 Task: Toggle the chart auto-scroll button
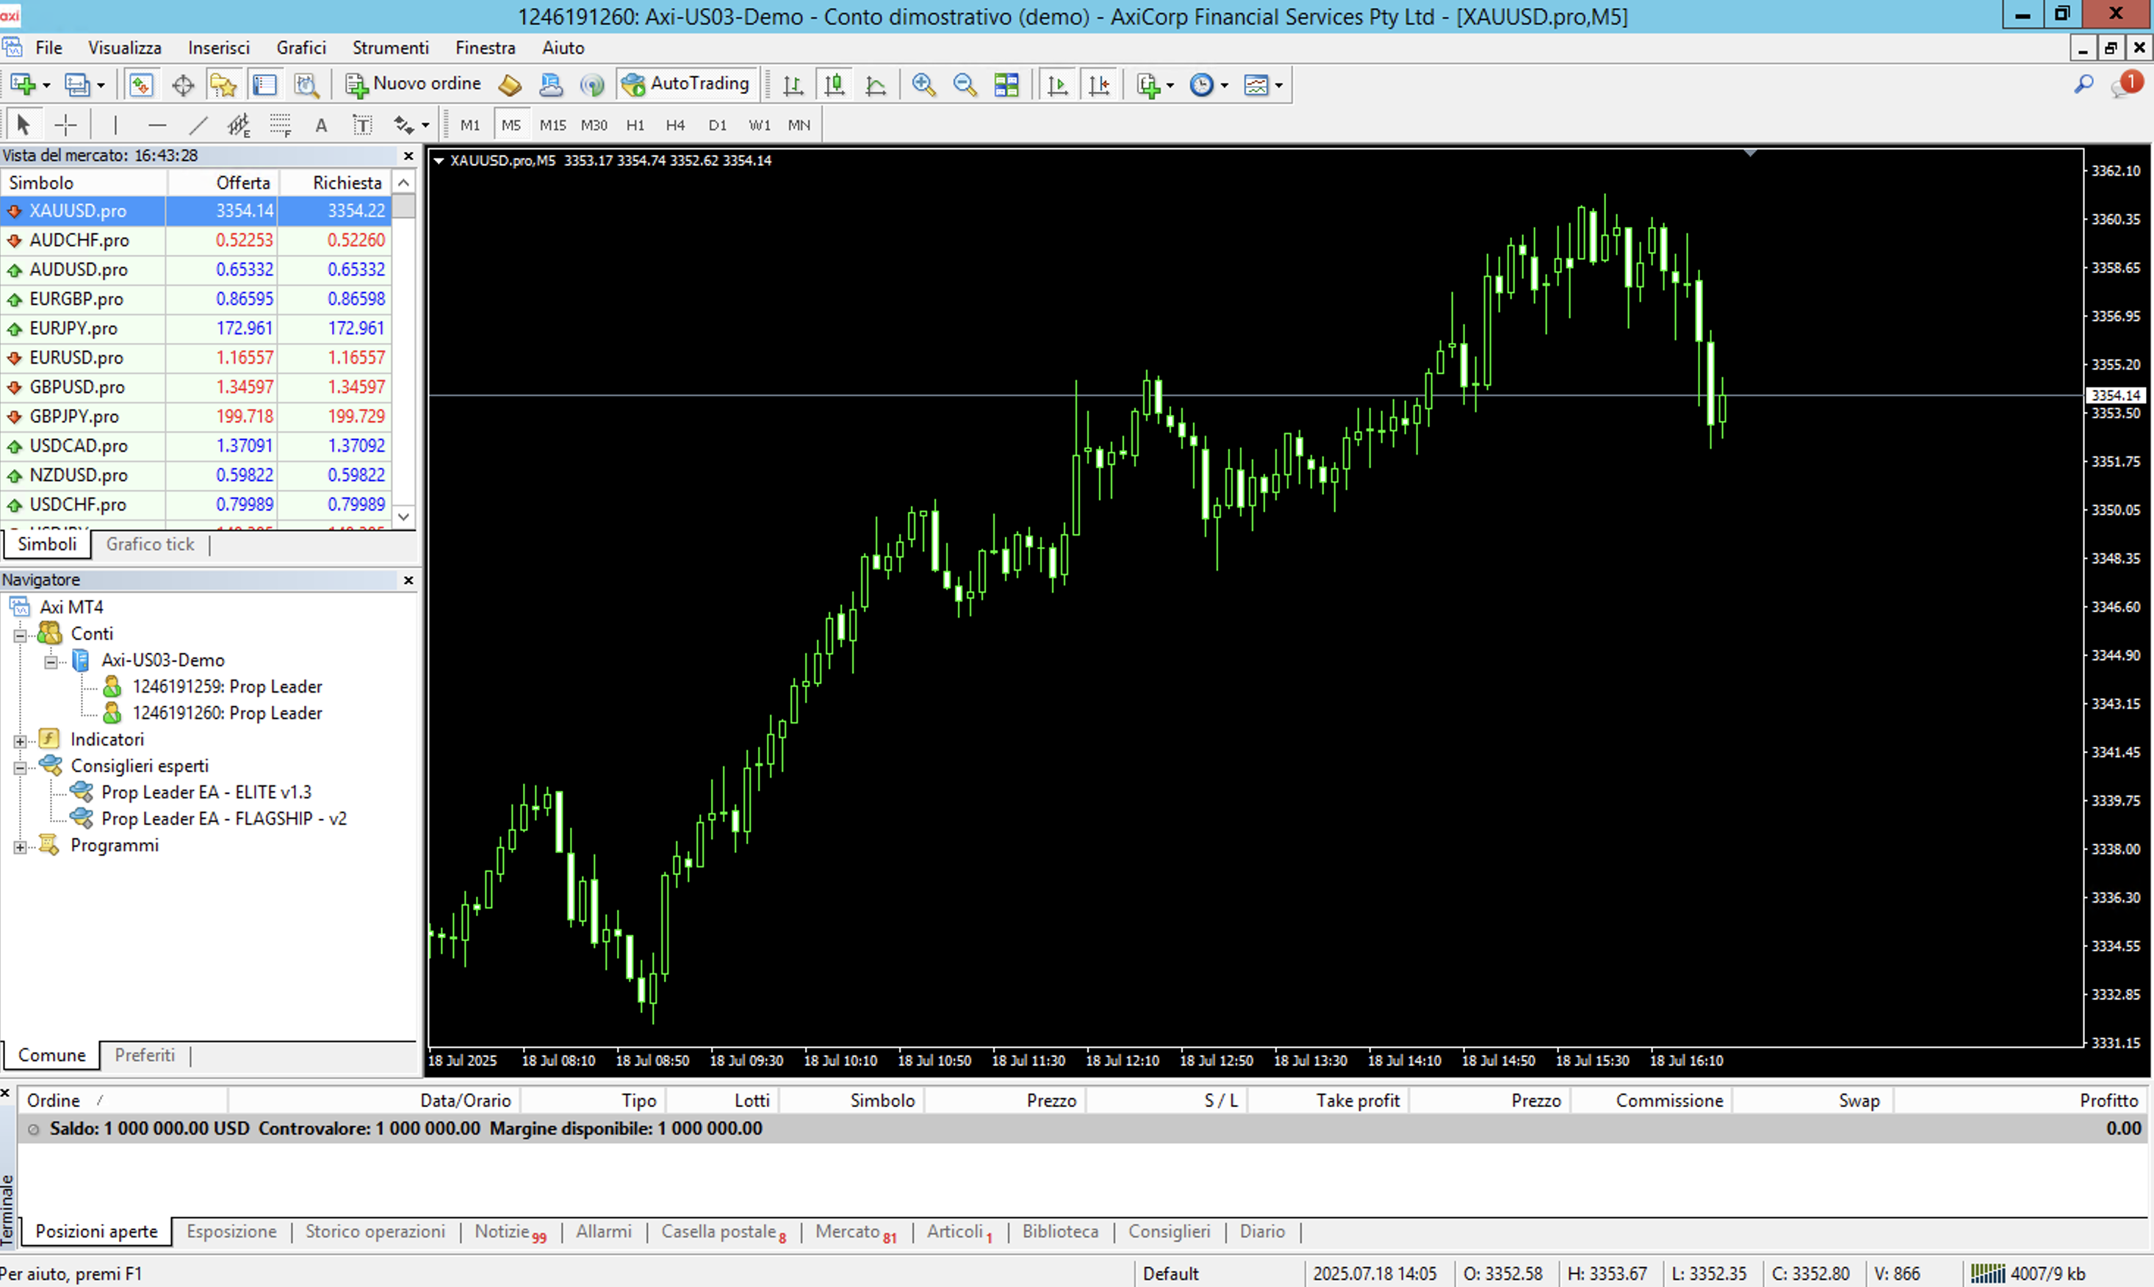point(1057,84)
